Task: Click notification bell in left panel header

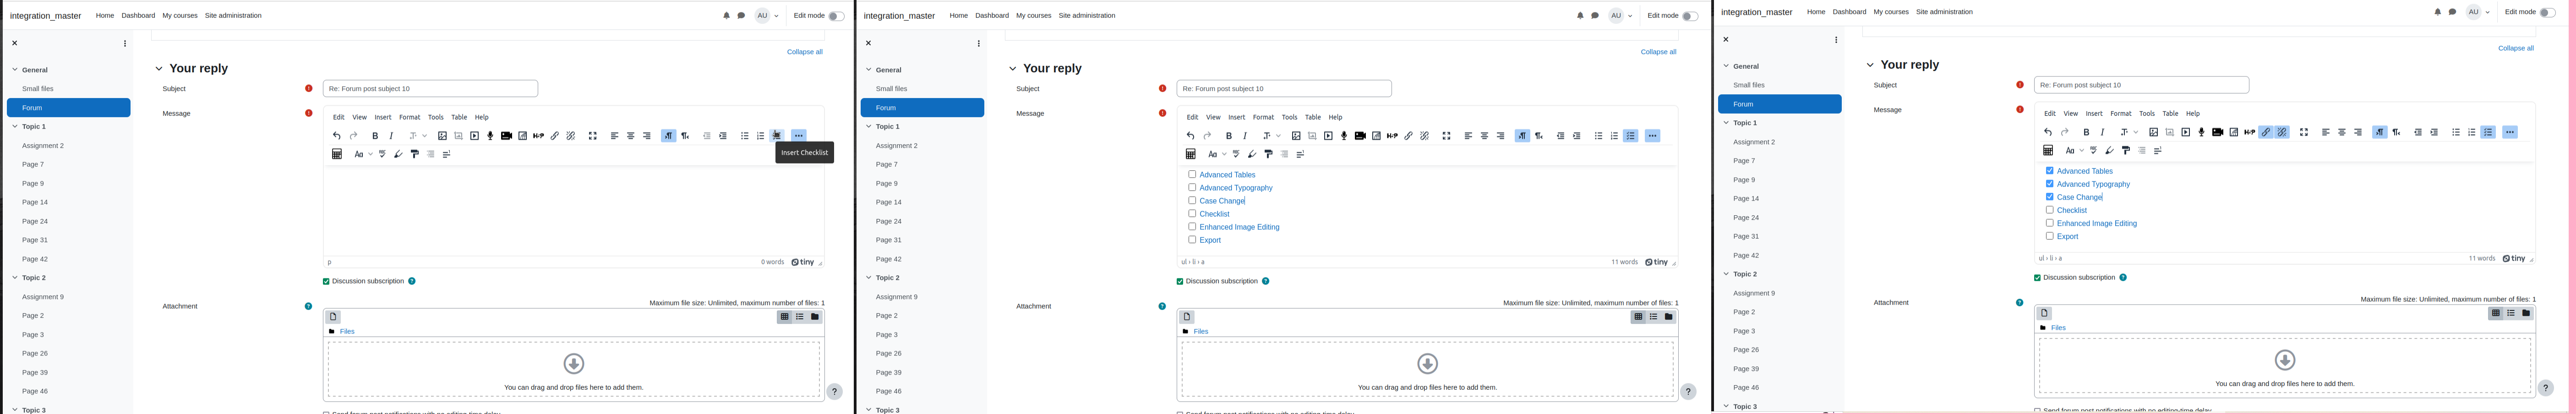Action: [726, 16]
